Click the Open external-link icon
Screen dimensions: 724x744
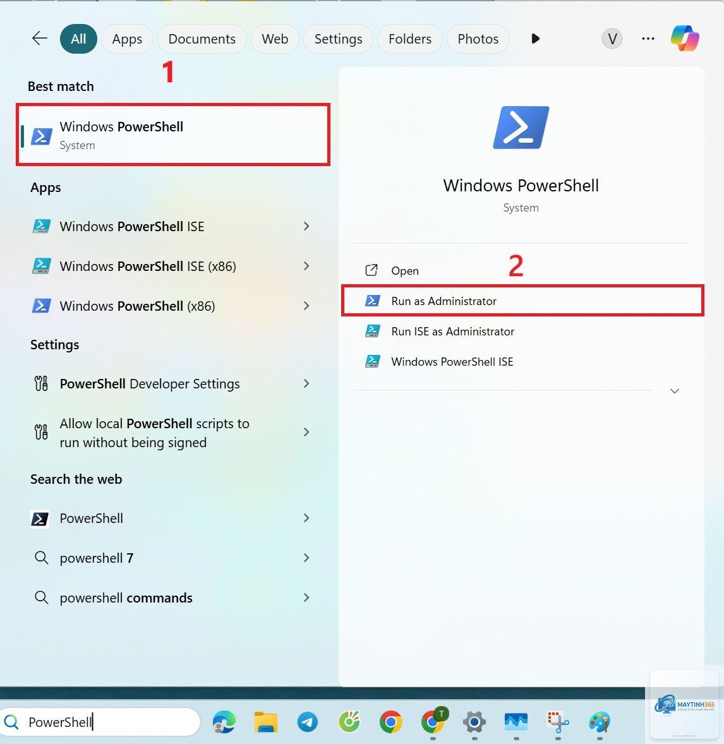pyautogui.click(x=371, y=270)
